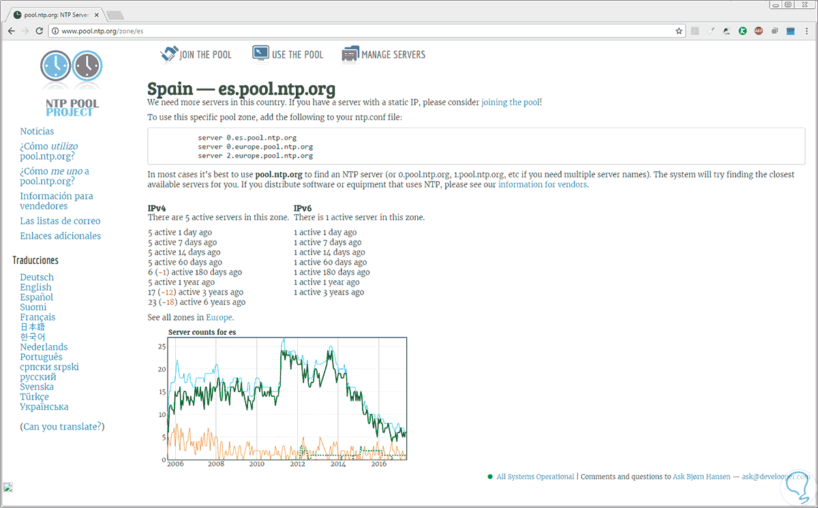The image size is (818, 508).
Task: Reload the page
Action: (x=40, y=31)
